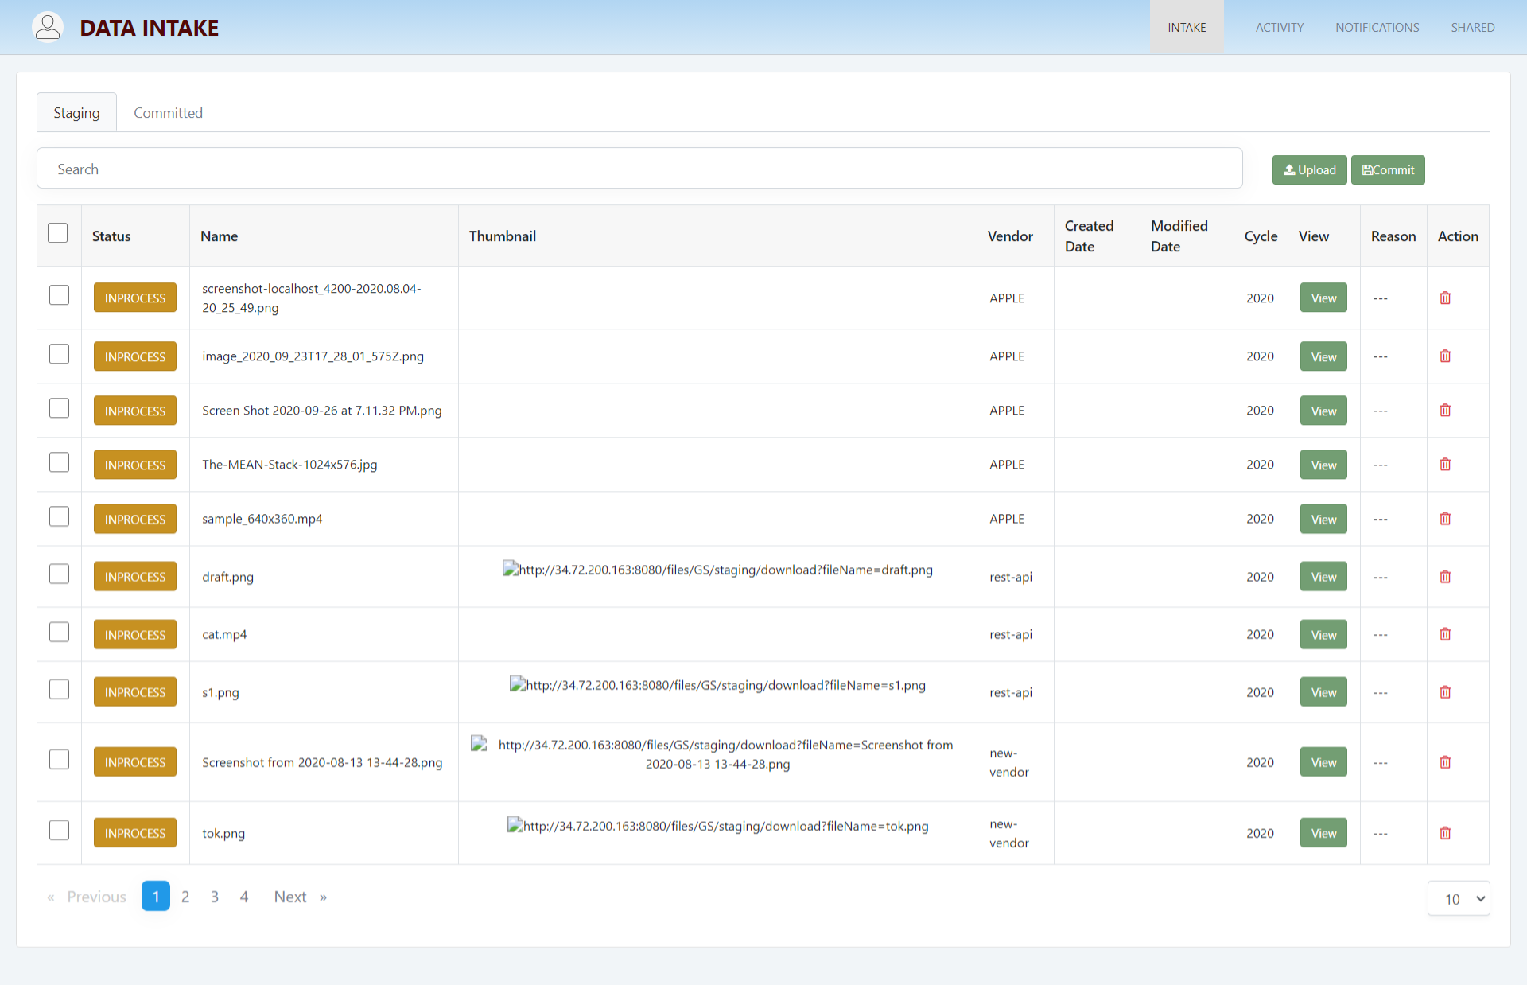Delete sample_640x360.mp4 using trash icon

click(1445, 519)
